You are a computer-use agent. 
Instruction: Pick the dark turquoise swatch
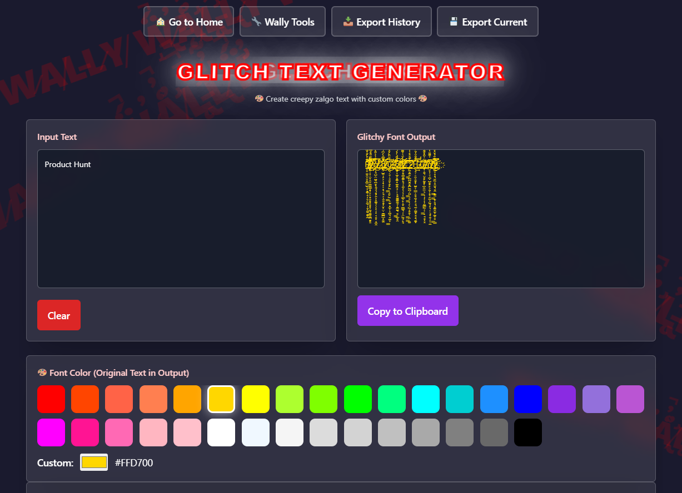[x=460, y=399]
